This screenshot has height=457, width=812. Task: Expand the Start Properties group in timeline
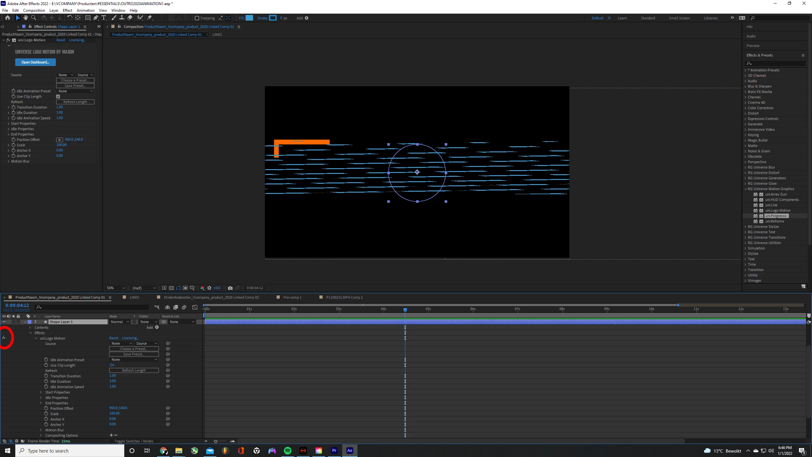41,392
